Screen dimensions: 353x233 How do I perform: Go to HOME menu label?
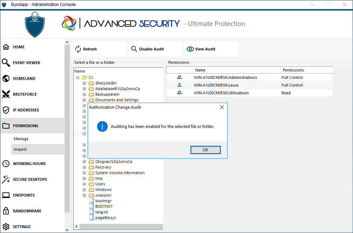[19, 47]
